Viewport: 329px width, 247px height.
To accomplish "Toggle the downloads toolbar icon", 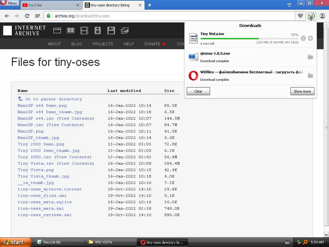I will [x=312, y=16].
